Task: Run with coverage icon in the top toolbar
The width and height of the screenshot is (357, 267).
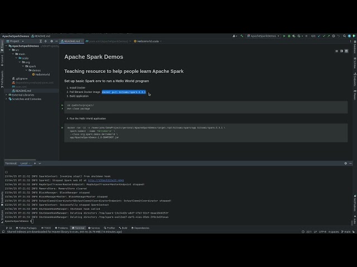Action: 294,36
